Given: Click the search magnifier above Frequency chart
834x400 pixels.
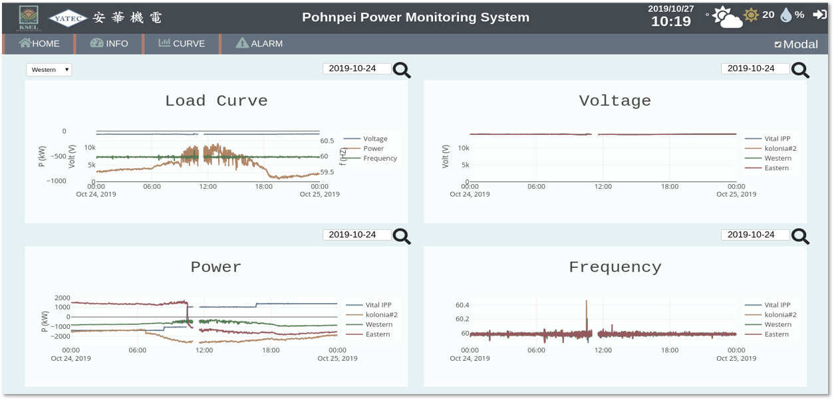Looking at the screenshot, I should click(800, 236).
